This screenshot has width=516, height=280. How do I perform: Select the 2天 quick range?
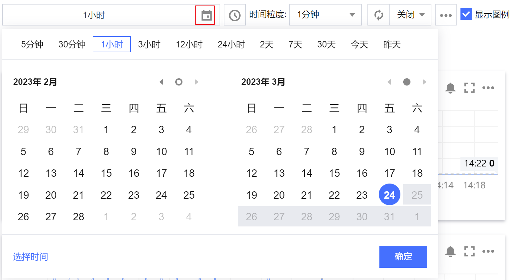tap(267, 45)
